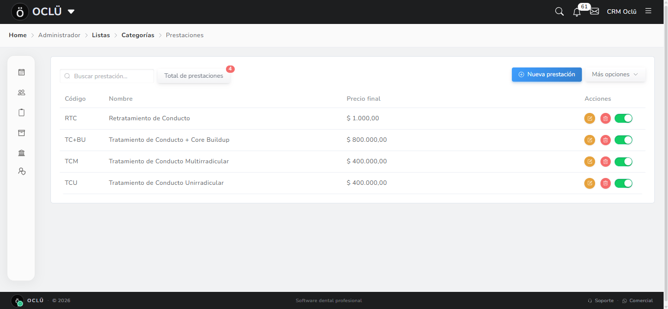
Task: Click the TCM row $ 400.000,00 price
Action: (x=367, y=161)
